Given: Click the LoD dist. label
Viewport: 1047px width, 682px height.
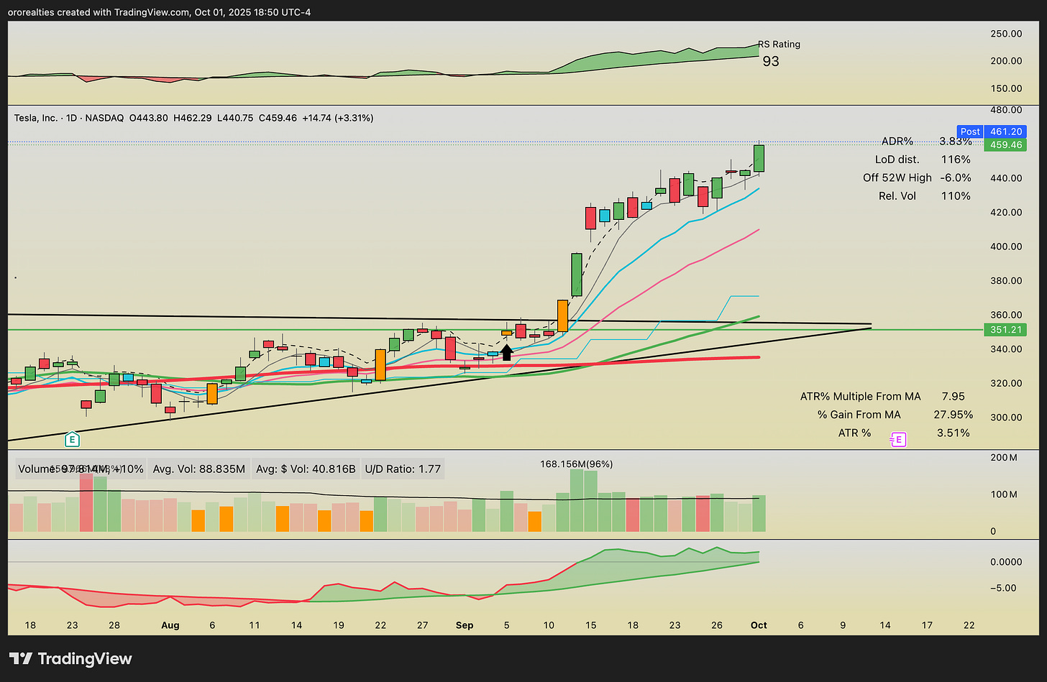Looking at the screenshot, I should [x=897, y=160].
